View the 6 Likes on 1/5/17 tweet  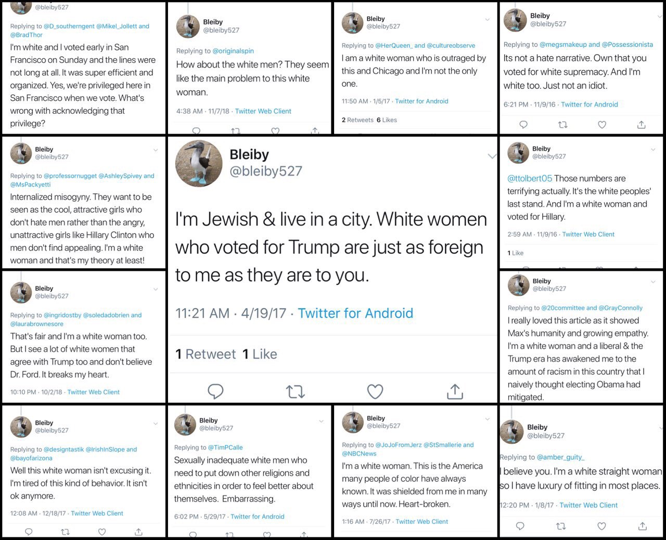[x=387, y=120]
